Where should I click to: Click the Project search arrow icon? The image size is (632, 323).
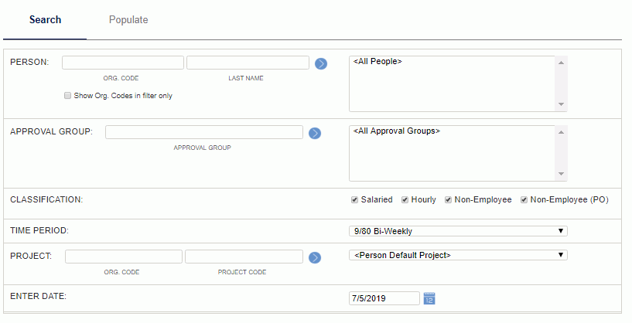315,258
